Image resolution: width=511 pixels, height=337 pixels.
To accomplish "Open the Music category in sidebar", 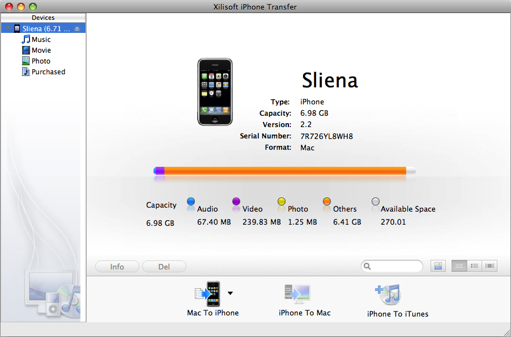I will pos(41,40).
